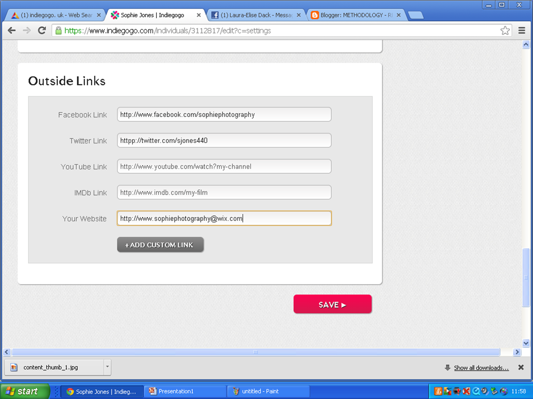The height and width of the screenshot is (399, 533).
Task: Close the indiegogo uk Web Search tab
Action: (x=99, y=15)
